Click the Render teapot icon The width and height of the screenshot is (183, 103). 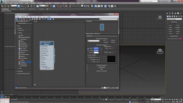115,6
